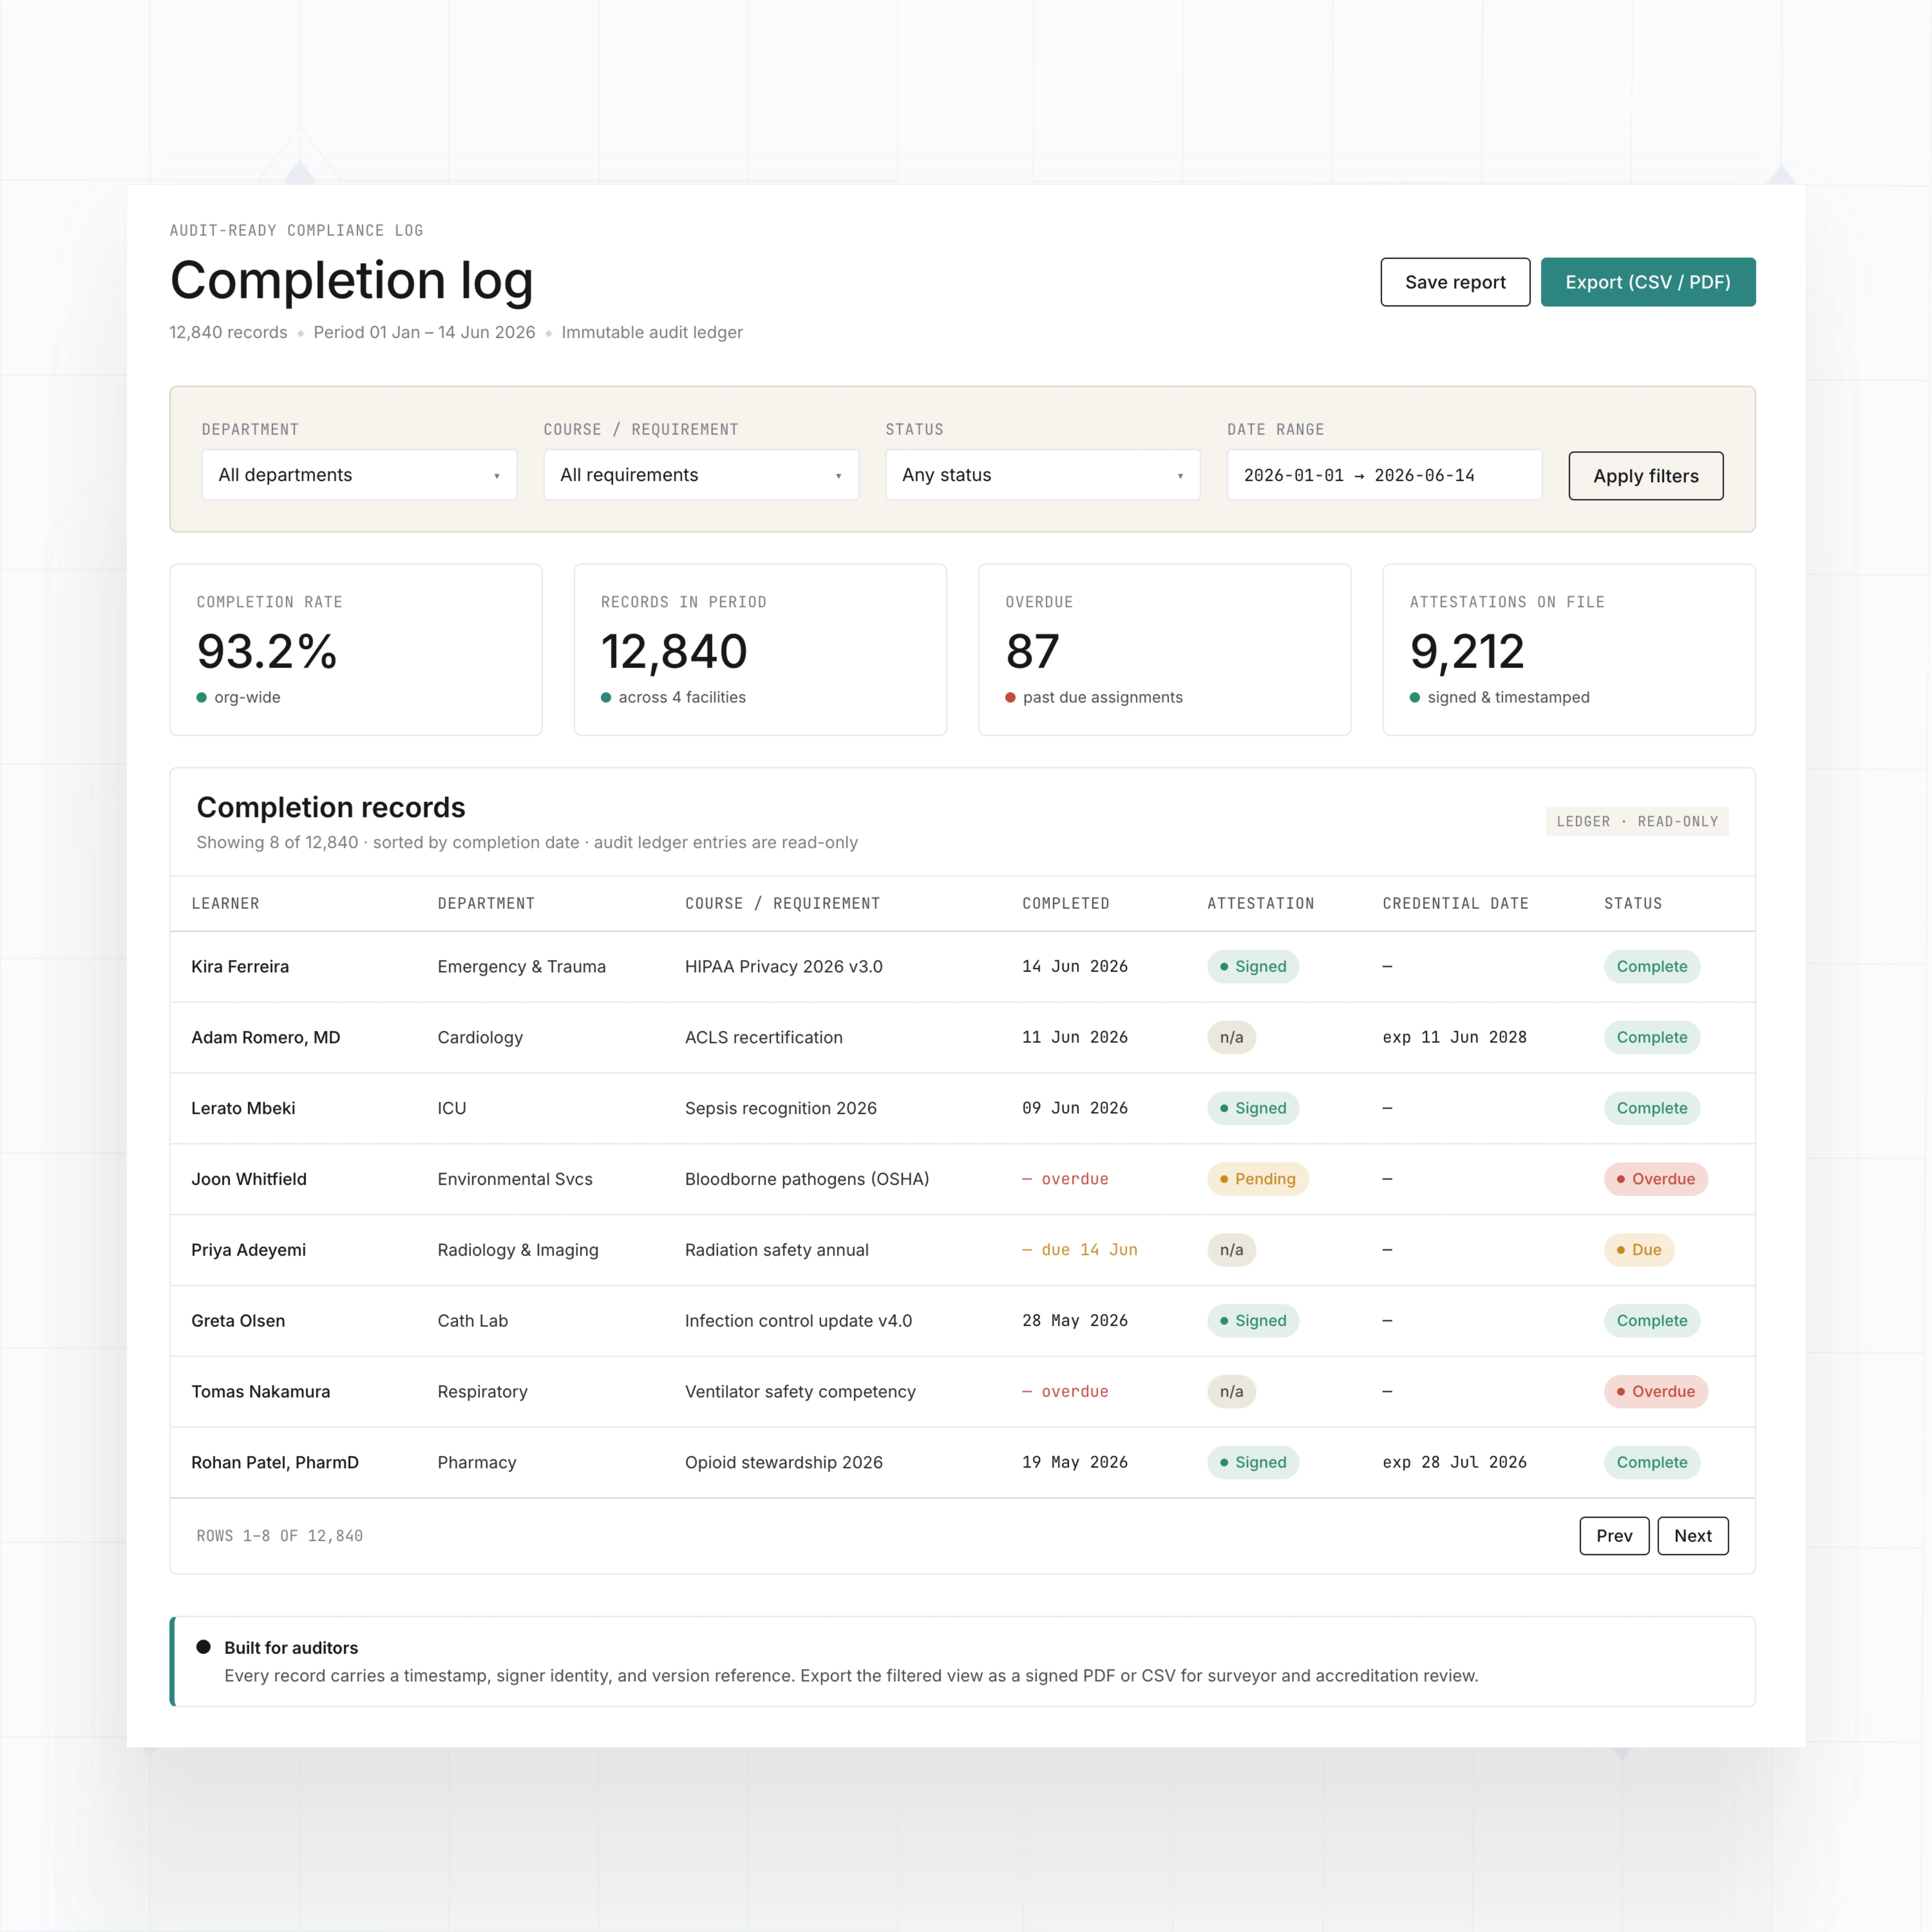The width and height of the screenshot is (1932, 1932).
Task: Click the 93.2% completion rate card
Action: click(356, 650)
